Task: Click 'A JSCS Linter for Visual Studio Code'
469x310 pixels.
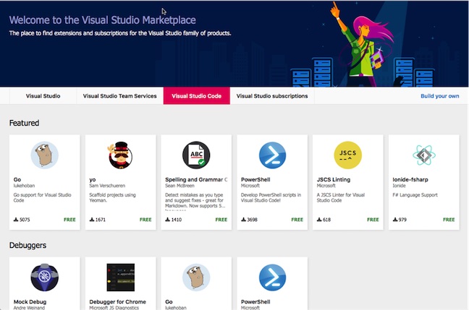Action: 341,197
